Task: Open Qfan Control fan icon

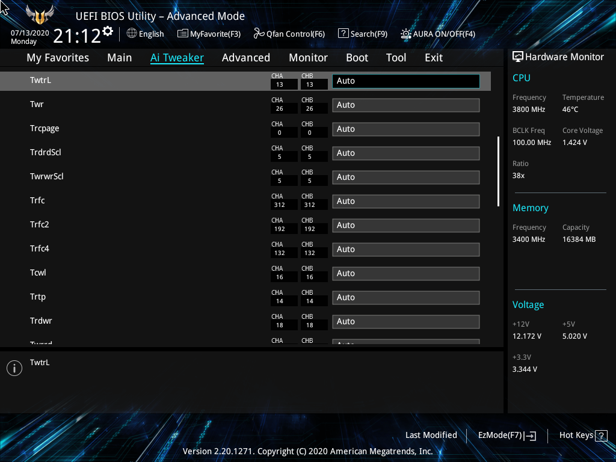Action: 259,34
